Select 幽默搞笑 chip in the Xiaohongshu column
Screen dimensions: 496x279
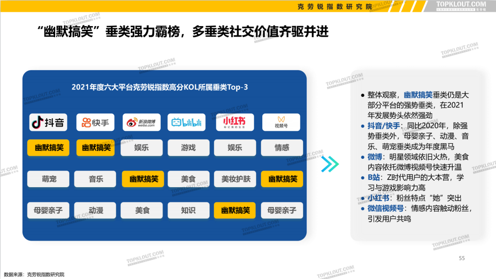(x=235, y=211)
